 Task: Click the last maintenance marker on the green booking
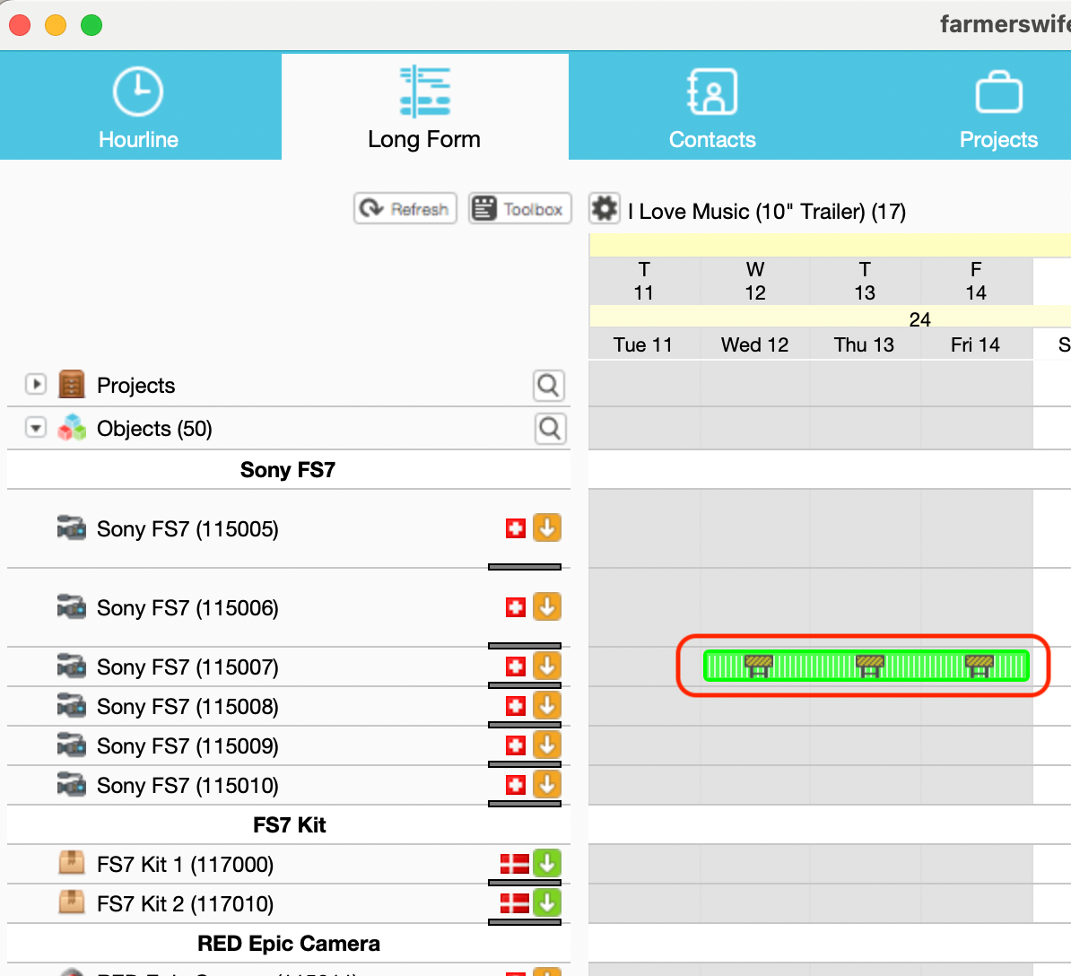tap(979, 666)
